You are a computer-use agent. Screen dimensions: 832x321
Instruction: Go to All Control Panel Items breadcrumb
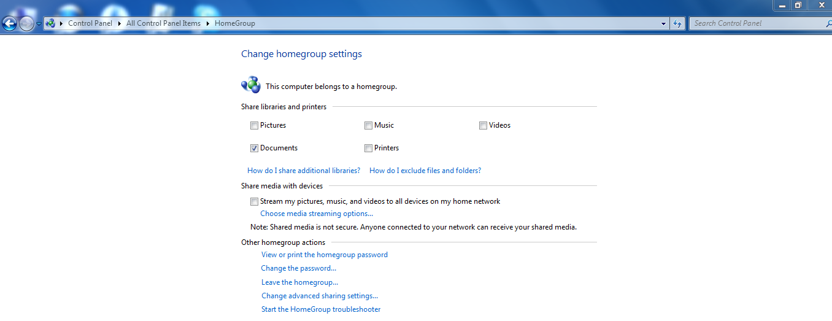163,23
